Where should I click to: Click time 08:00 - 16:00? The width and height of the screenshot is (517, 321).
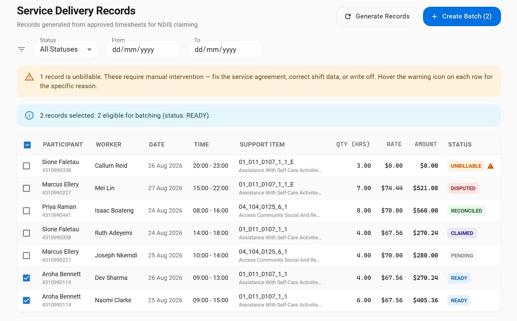coord(211,211)
